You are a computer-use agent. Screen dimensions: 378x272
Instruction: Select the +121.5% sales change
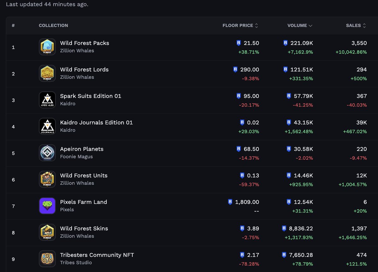(357, 263)
